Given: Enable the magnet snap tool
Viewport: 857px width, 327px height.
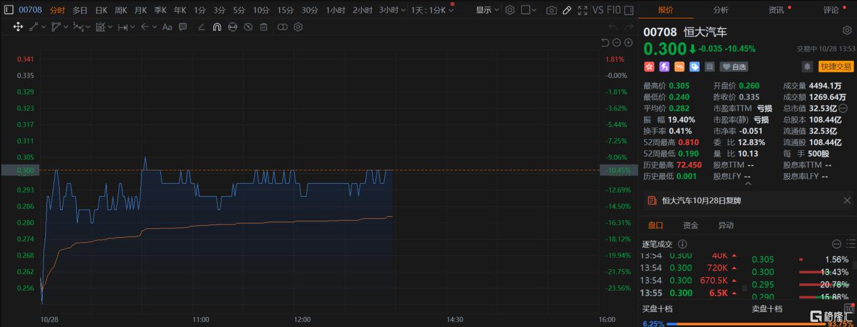Looking at the screenshot, I should 217,27.
